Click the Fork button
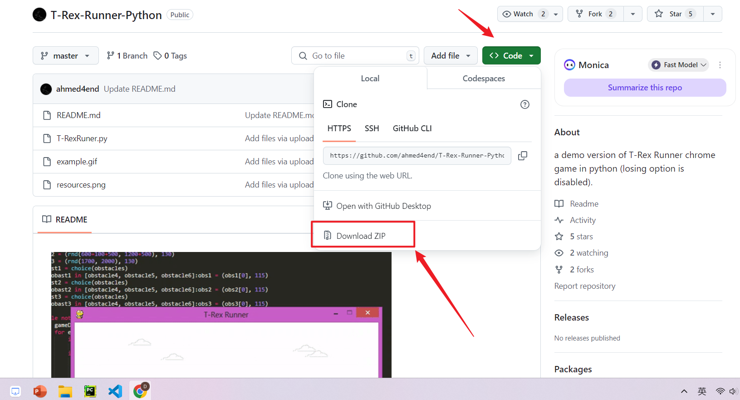740x400 pixels. 596,14
